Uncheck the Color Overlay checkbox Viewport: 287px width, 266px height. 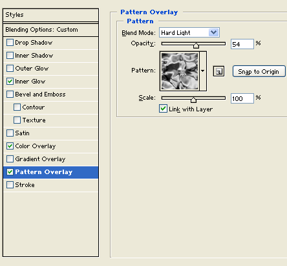coord(10,146)
